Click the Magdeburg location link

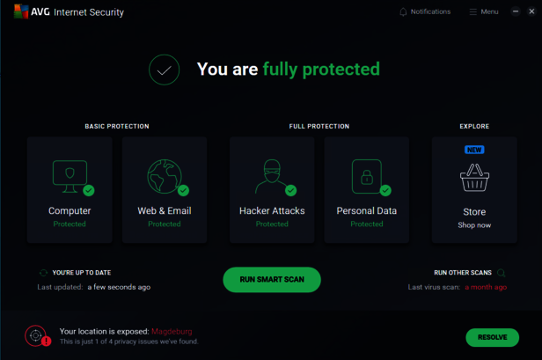[172, 332]
